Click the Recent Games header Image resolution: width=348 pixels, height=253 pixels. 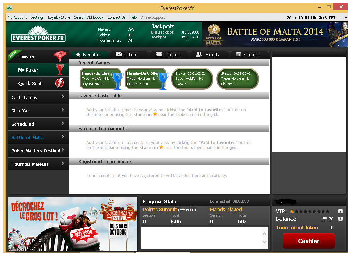pos(169,63)
